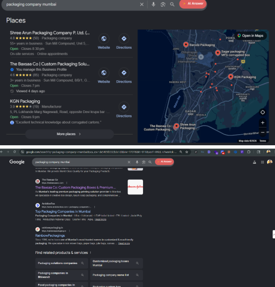The width and height of the screenshot is (275, 287).
Task: Search Packaging company name list suggestion
Action: (116, 275)
